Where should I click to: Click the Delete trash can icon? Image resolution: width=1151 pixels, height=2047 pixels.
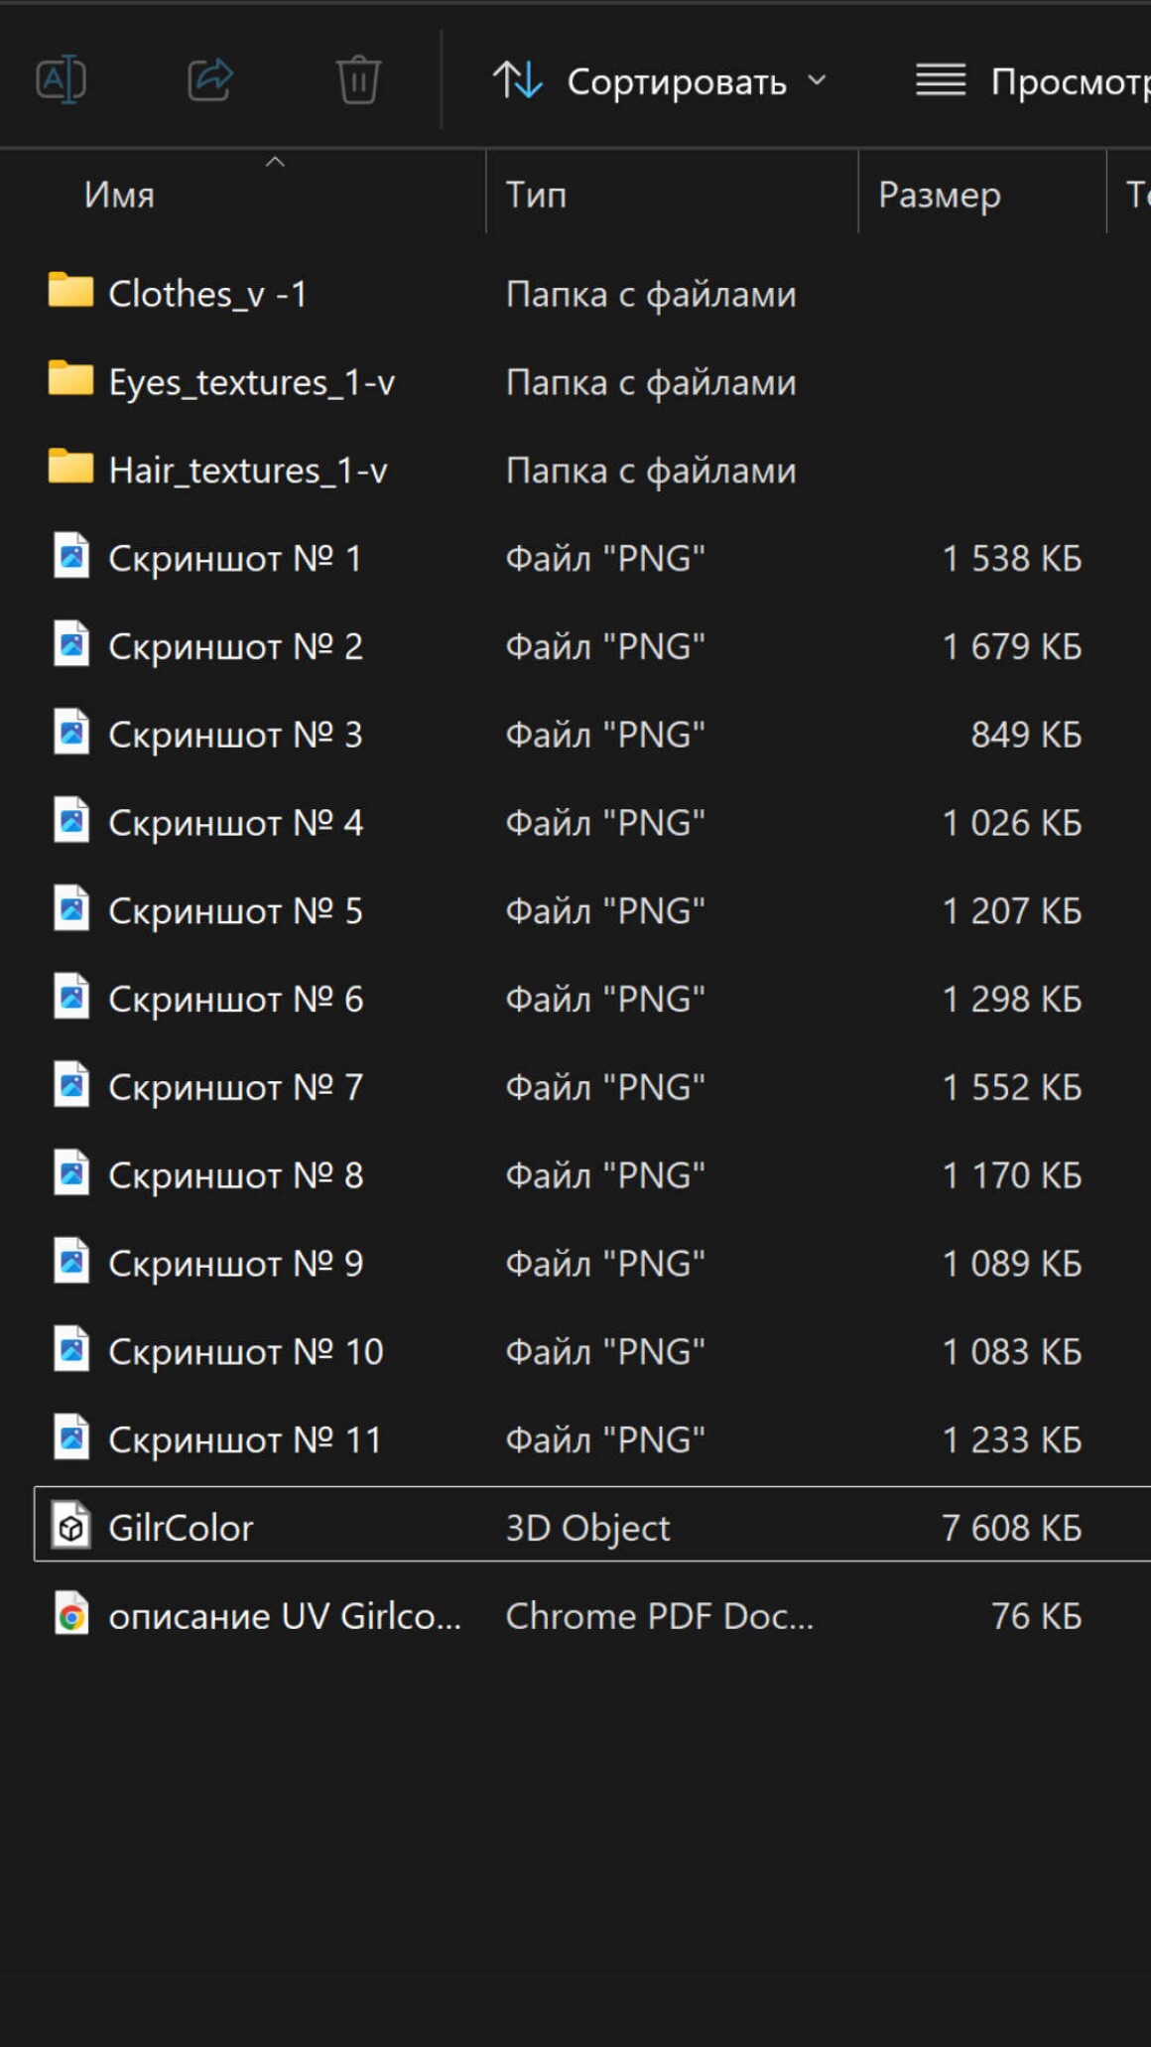click(358, 80)
